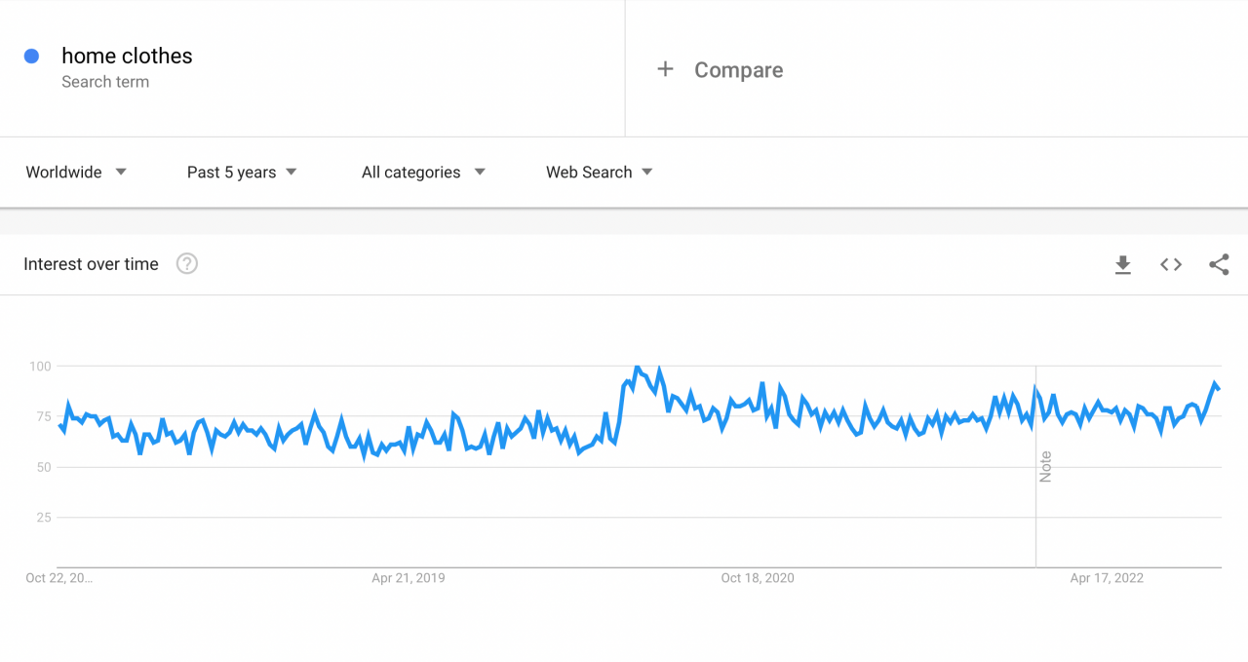Click the 100 value on the vertical axis
Screen dimensions: 1248x662
[x=40, y=366]
